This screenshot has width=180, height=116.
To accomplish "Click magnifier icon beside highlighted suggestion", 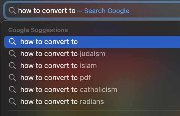I will click(12, 42).
